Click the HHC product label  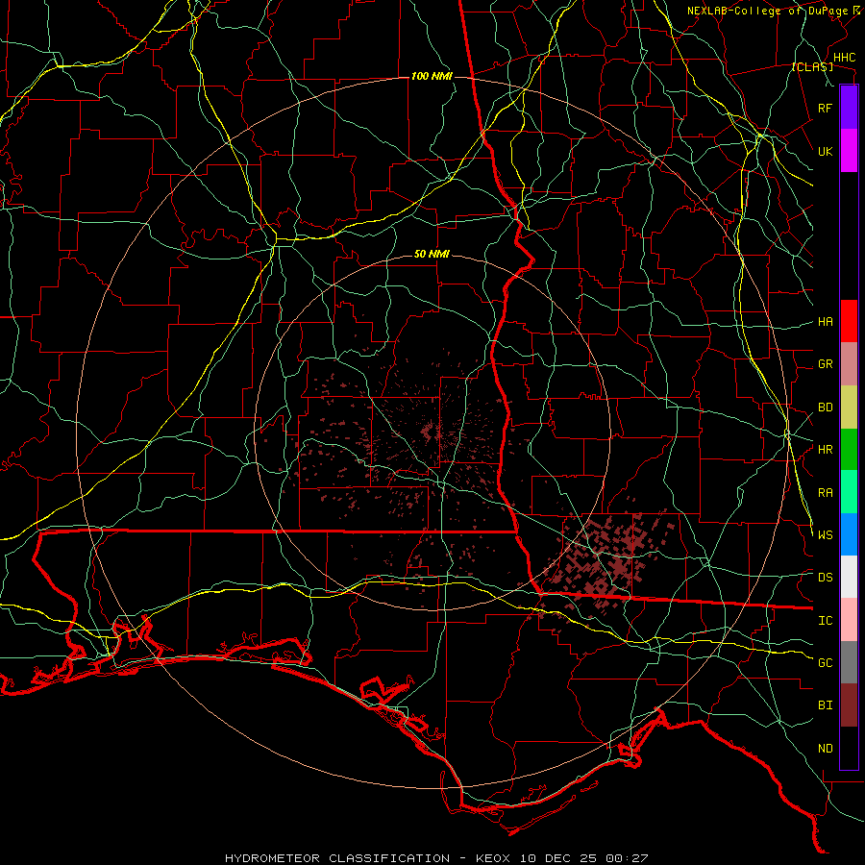(844, 58)
